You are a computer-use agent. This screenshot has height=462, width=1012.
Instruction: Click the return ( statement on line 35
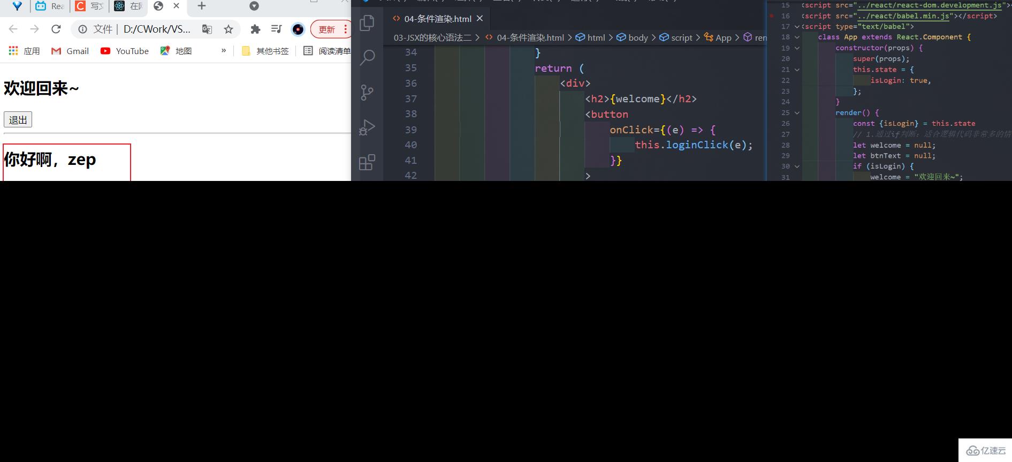click(559, 69)
